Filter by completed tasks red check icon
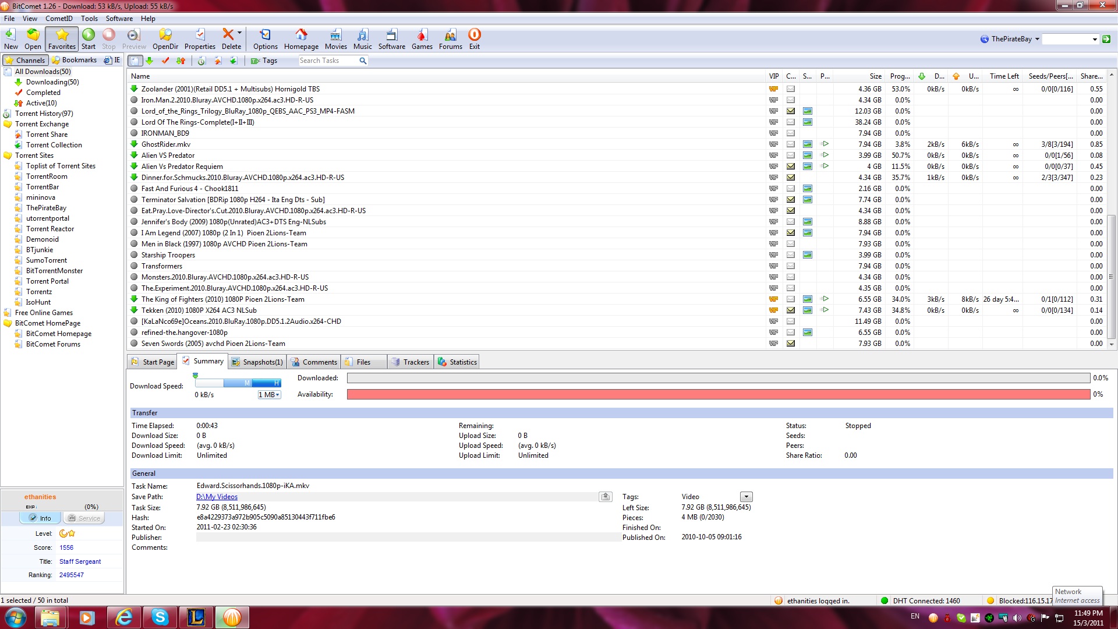The image size is (1118, 629). point(165,61)
